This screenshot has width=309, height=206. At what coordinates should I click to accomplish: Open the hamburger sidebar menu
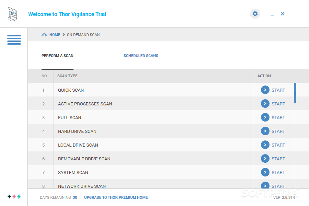point(14,40)
